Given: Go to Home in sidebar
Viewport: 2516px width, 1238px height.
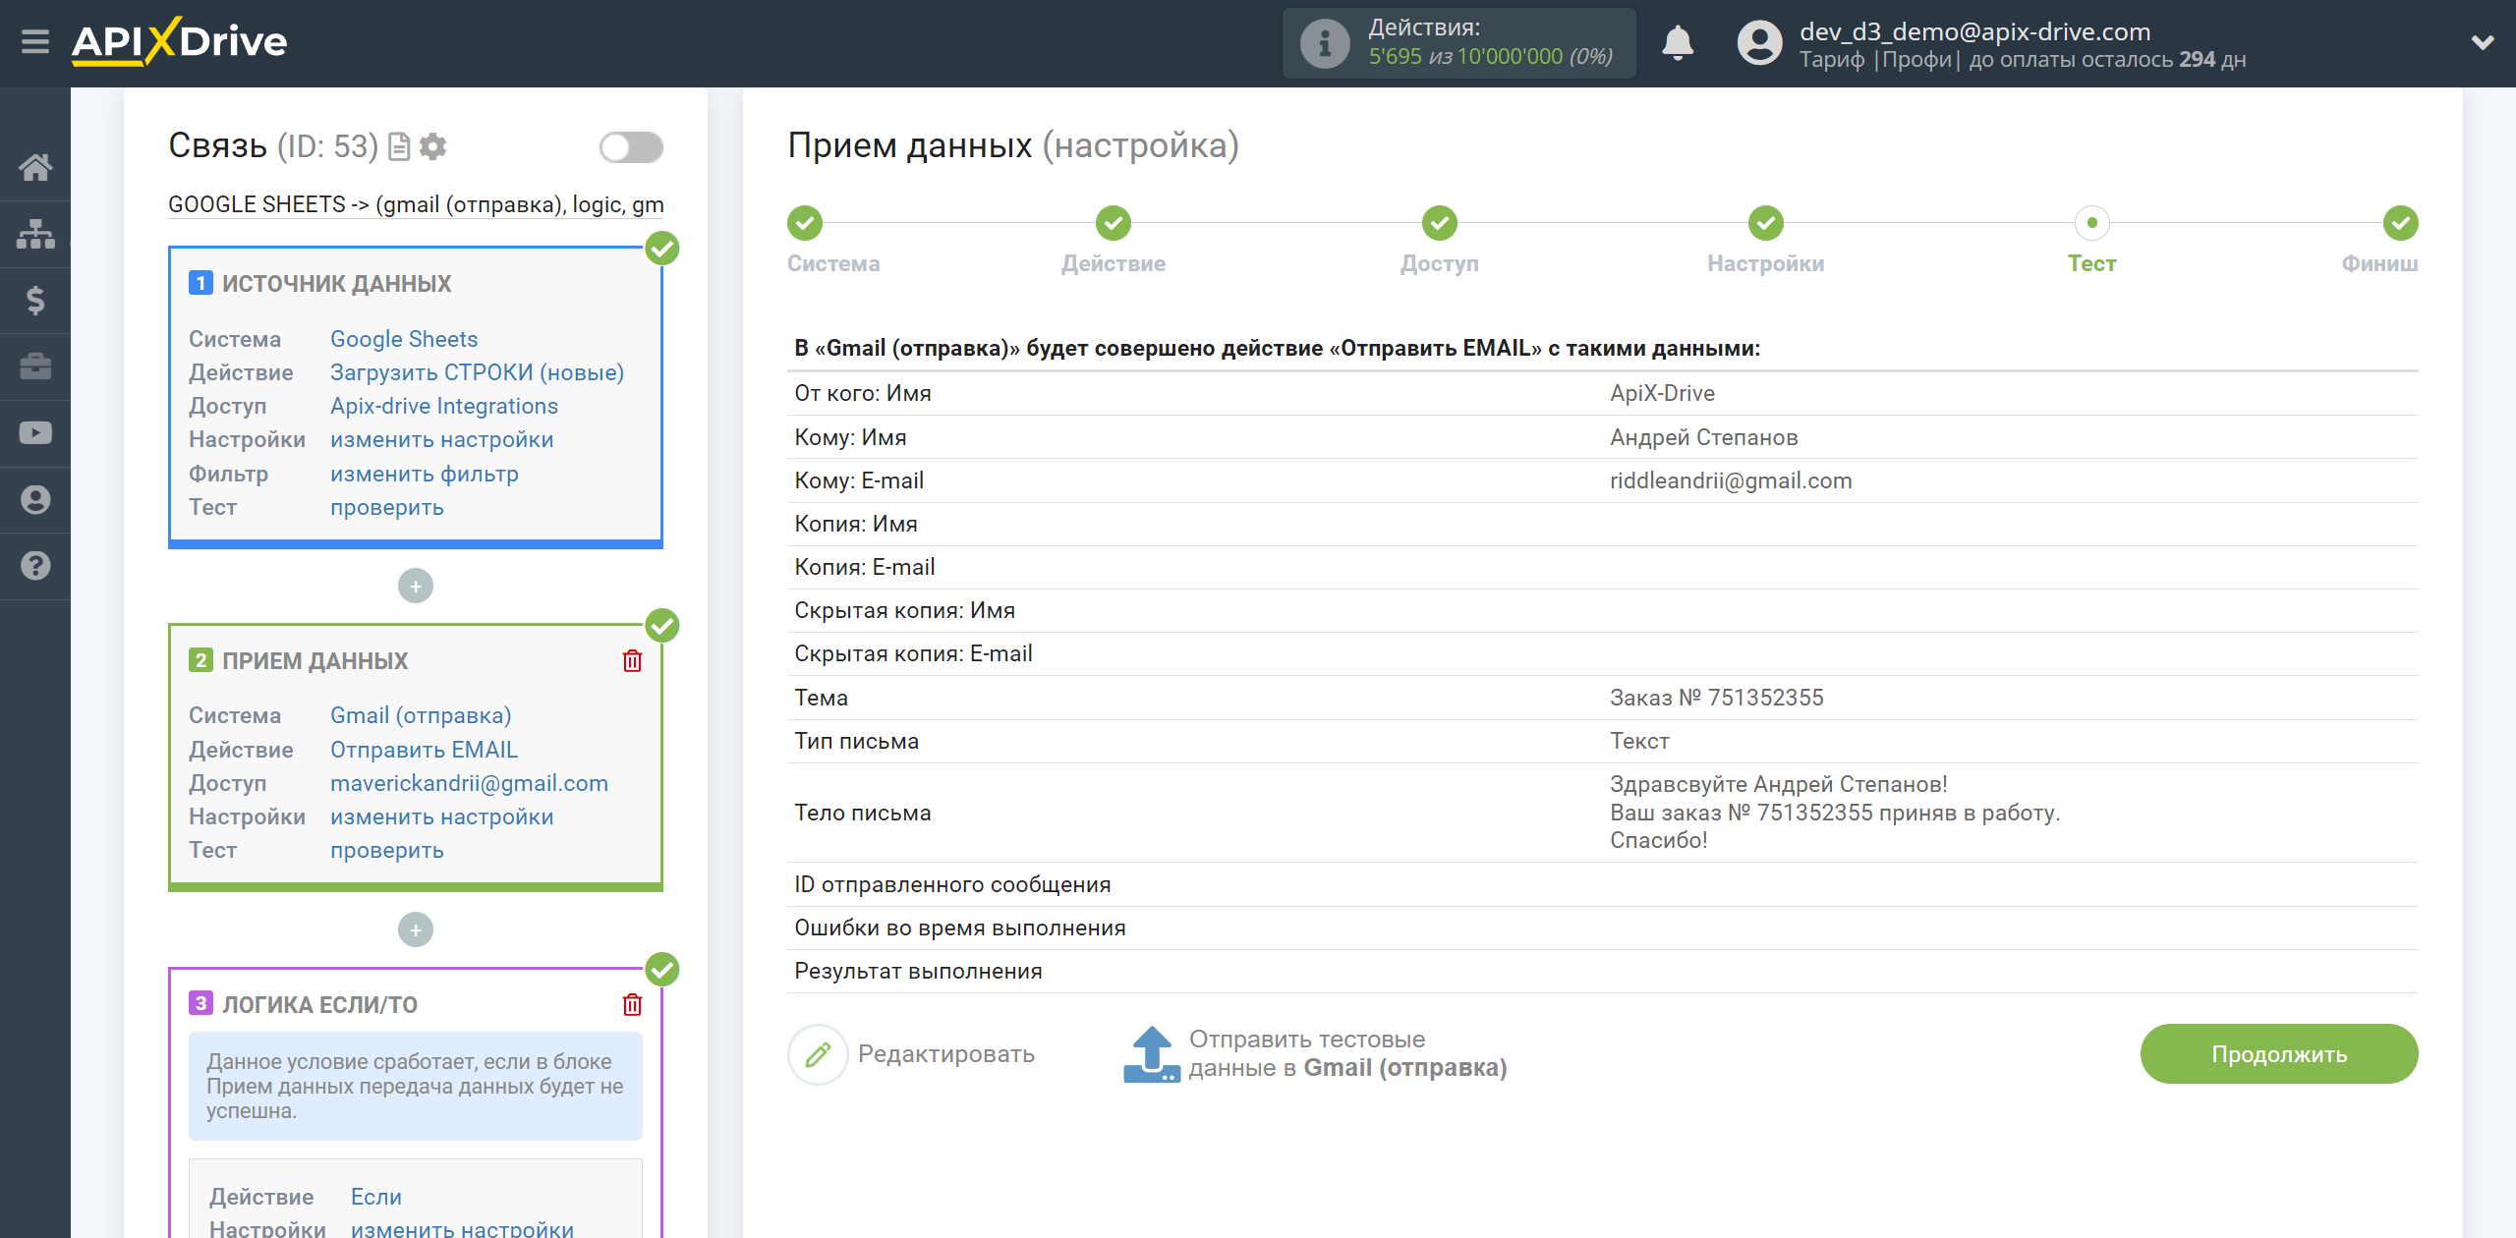Looking at the screenshot, I should point(35,167).
